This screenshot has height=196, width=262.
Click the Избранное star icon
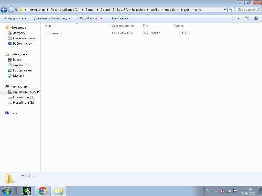point(7,27)
